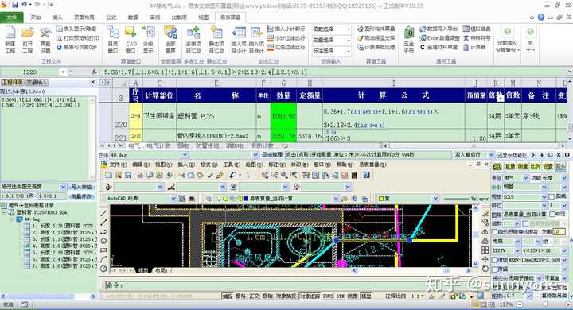Image resolution: width=573 pixels, height=310 pixels.
Task: Open the 绘图 menu in CAD window
Action: (252, 165)
